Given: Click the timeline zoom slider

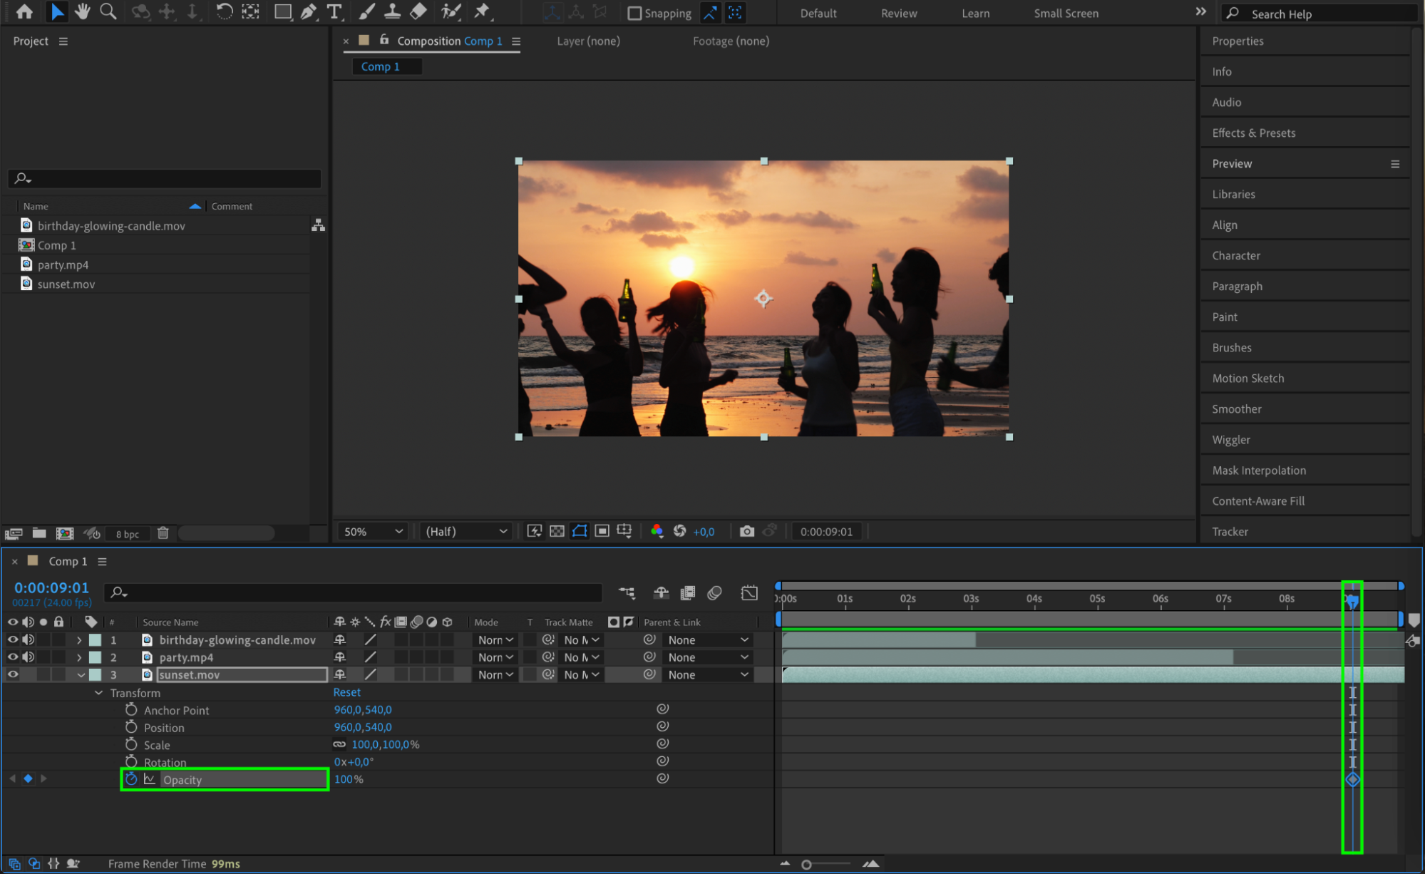Looking at the screenshot, I should click(807, 864).
